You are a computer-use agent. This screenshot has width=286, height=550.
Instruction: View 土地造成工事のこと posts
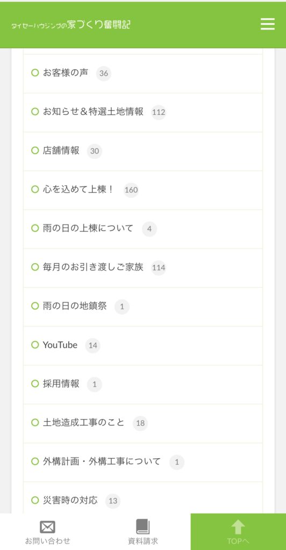pyautogui.click(x=83, y=423)
